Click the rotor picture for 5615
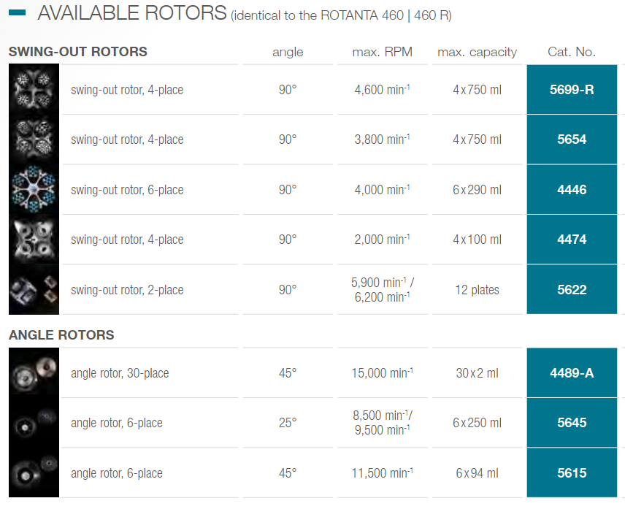The image size is (625, 509). [x=31, y=473]
